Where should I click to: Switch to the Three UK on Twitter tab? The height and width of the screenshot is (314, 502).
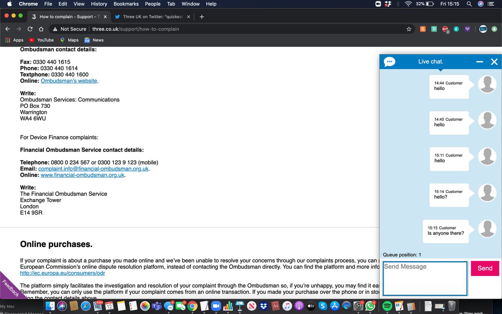152,17
